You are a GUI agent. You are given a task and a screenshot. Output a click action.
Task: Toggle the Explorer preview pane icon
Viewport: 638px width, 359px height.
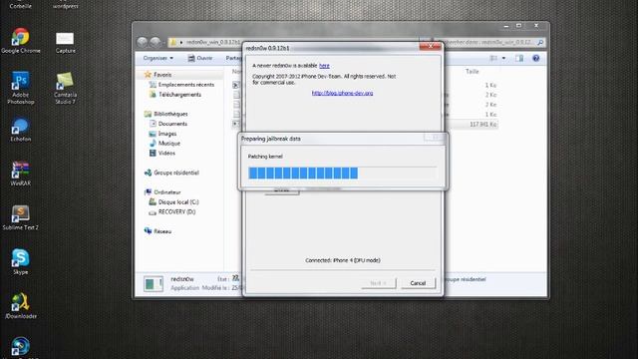(x=519, y=58)
